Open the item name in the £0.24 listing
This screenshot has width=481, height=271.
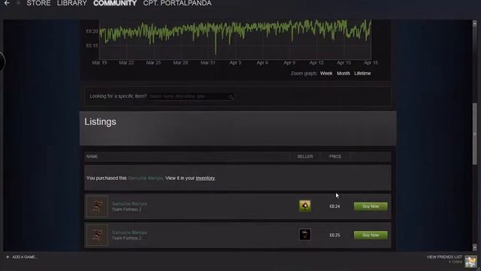click(129, 204)
